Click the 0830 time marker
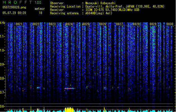 click(170, 24)
